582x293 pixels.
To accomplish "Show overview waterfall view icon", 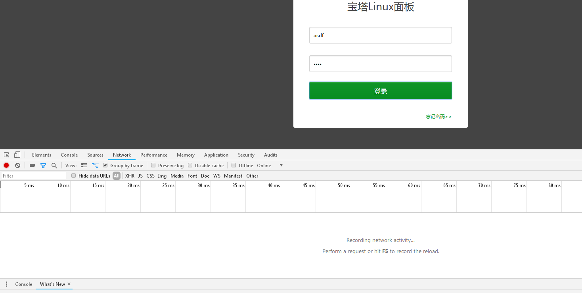I will click(95, 165).
